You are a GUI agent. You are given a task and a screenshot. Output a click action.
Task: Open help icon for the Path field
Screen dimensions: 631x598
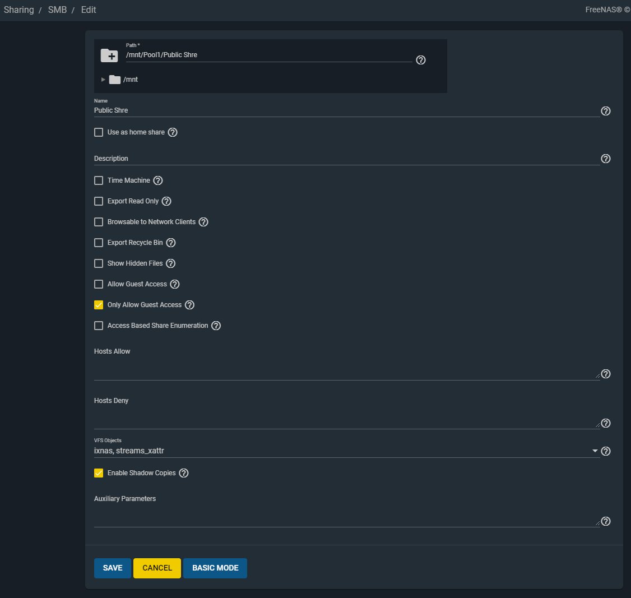pyautogui.click(x=421, y=60)
